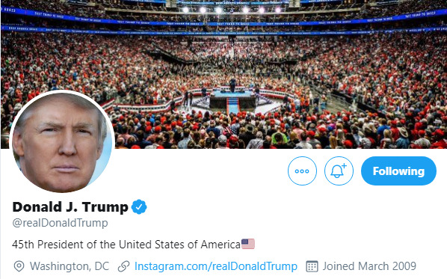Click the center stage in the banner photo

click(232, 97)
